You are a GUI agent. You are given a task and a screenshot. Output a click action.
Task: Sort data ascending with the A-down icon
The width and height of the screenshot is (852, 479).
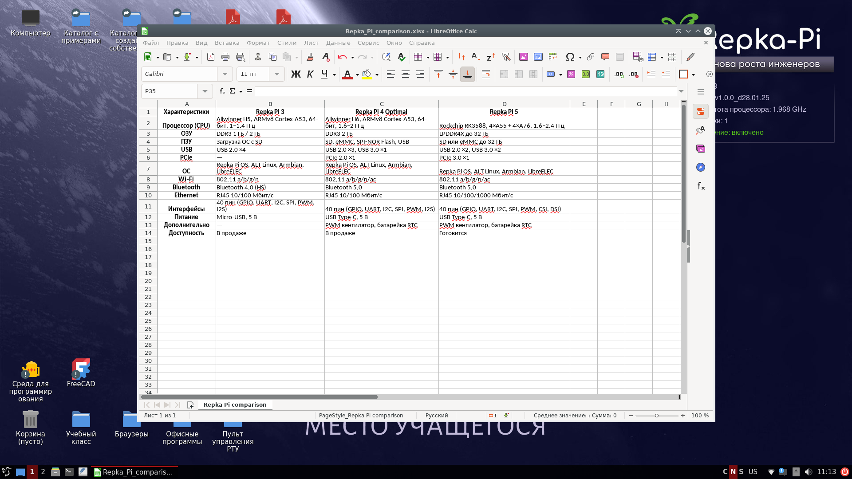(x=475, y=57)
